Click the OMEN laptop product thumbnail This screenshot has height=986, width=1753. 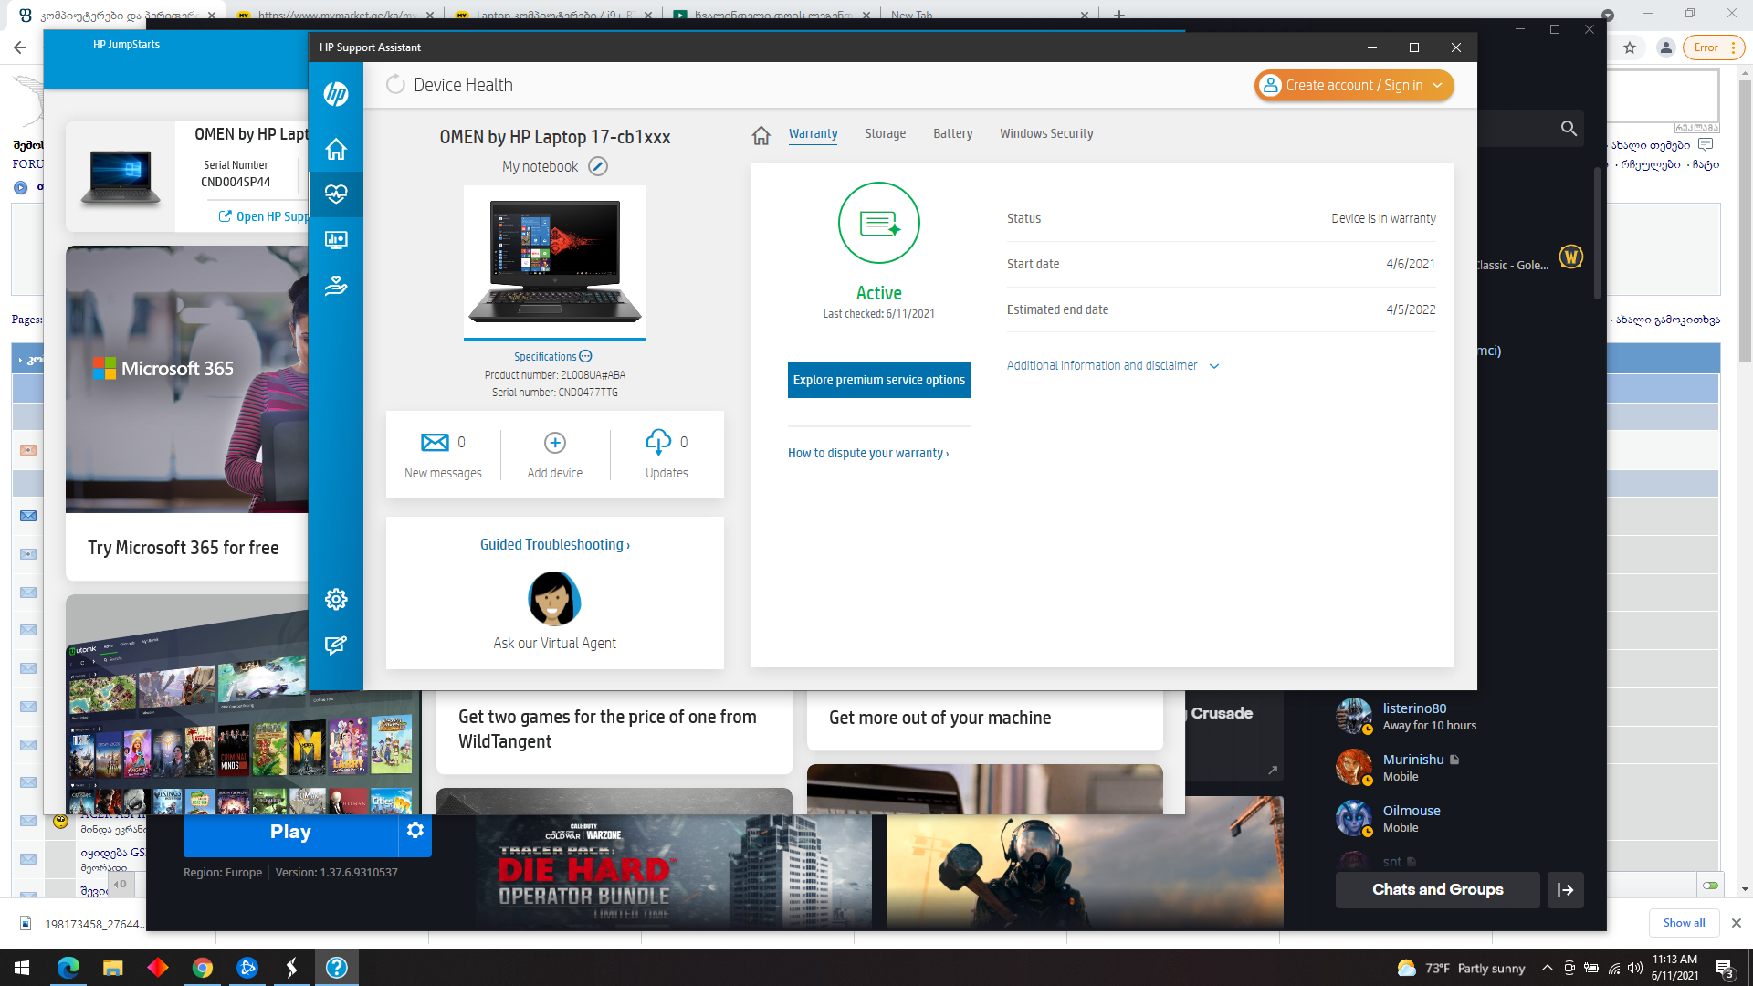[555, 262]
